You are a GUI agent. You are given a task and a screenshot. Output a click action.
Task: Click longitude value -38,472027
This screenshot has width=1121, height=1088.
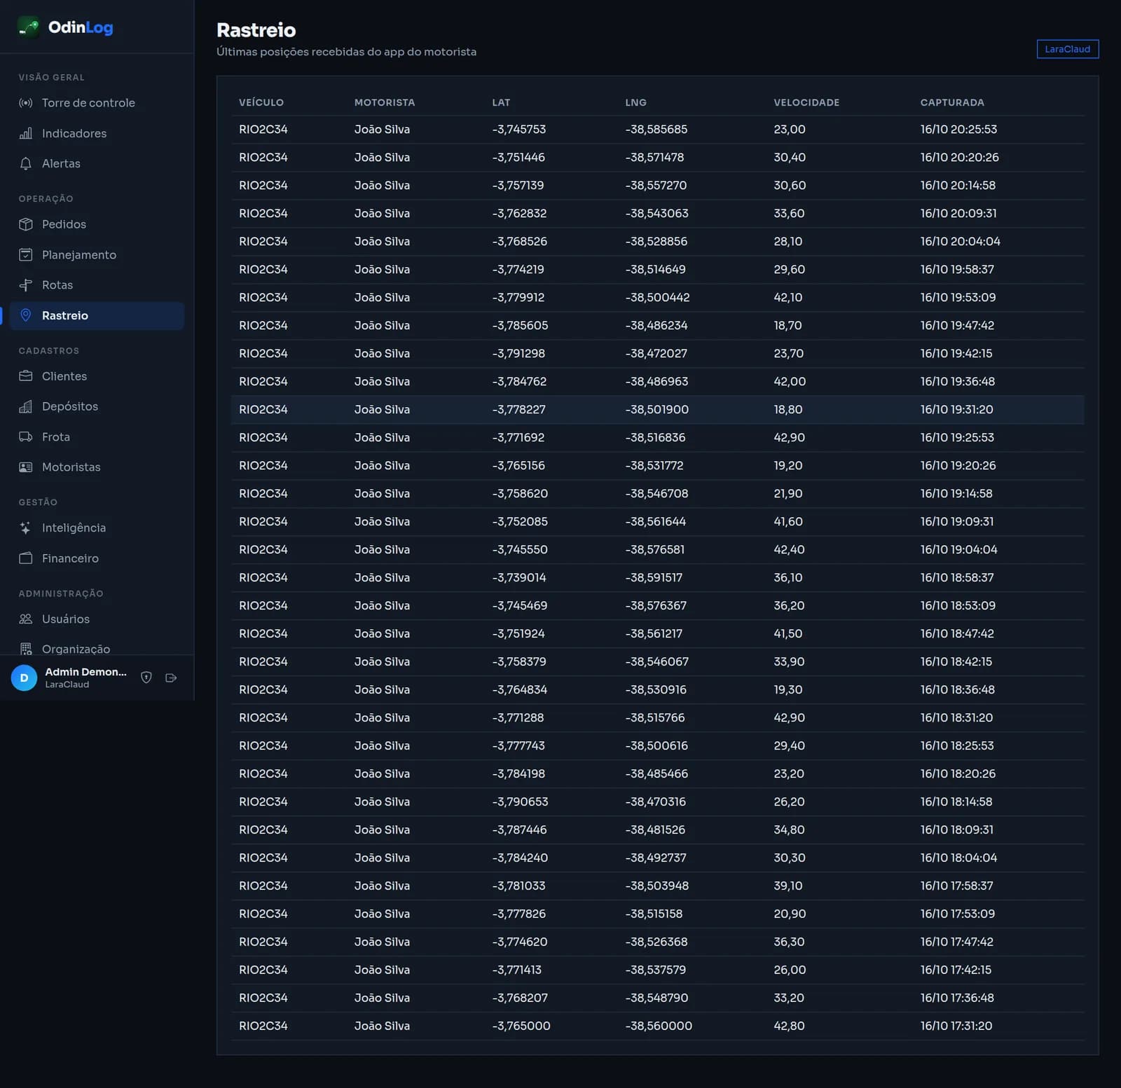click(656, 354)
